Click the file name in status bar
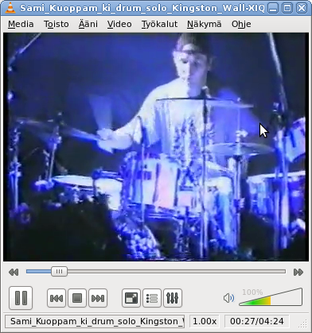 pos(95,321)
